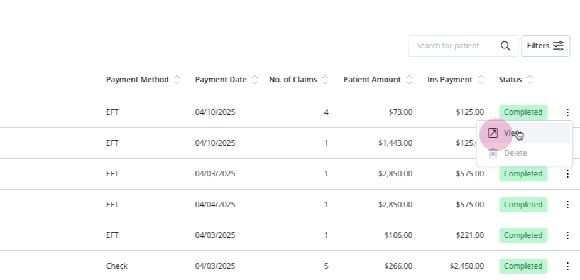Click the search magnifier icon
Viewport: 580px width, 280px height.
(505, 46)
